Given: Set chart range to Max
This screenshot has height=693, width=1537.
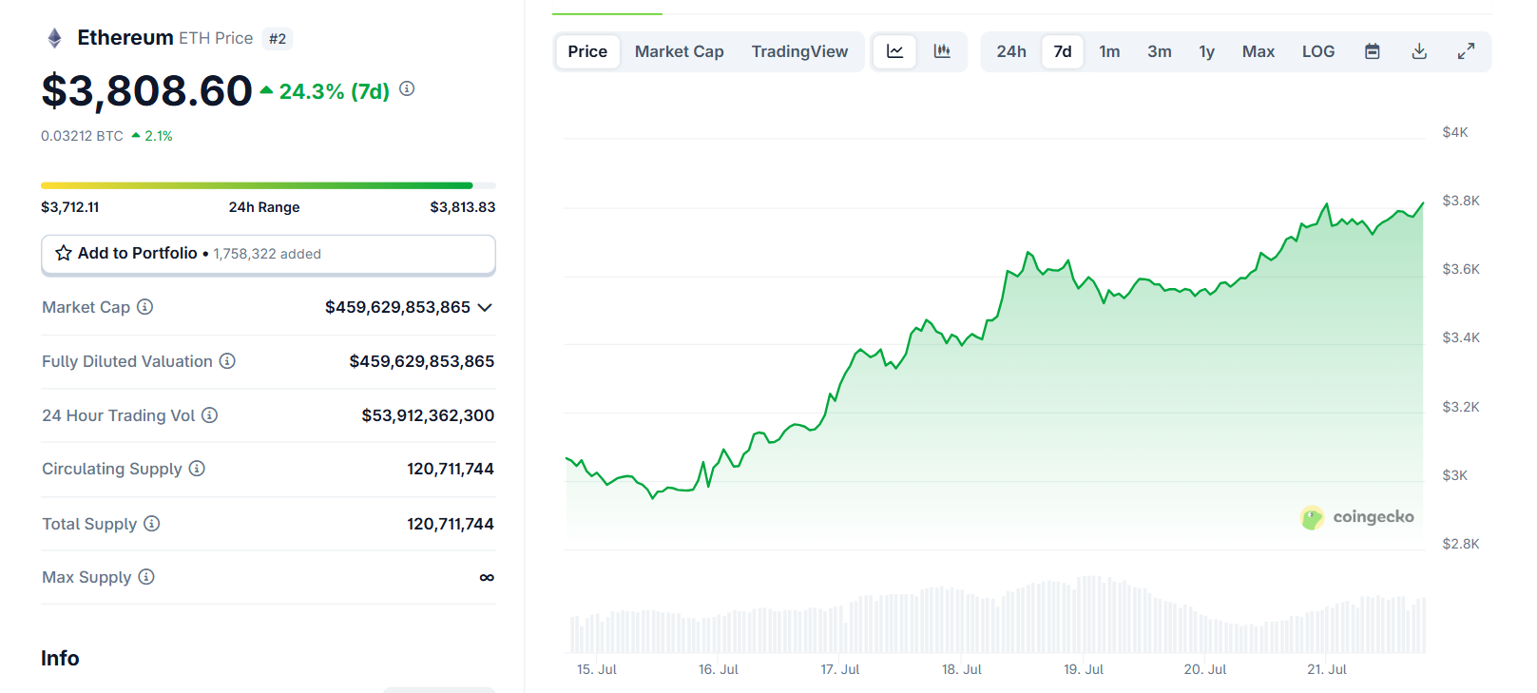Looking at the screenshot, I should click(1258, 51).
